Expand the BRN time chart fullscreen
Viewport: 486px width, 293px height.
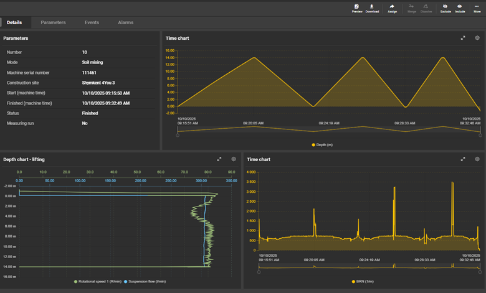(x=463, y=159)
